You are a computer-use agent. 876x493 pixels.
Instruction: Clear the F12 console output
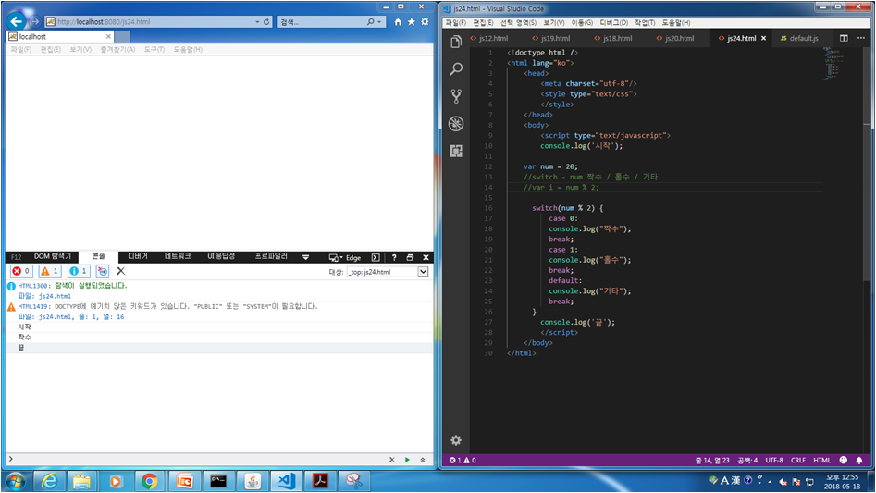click(x=120, y=271)
